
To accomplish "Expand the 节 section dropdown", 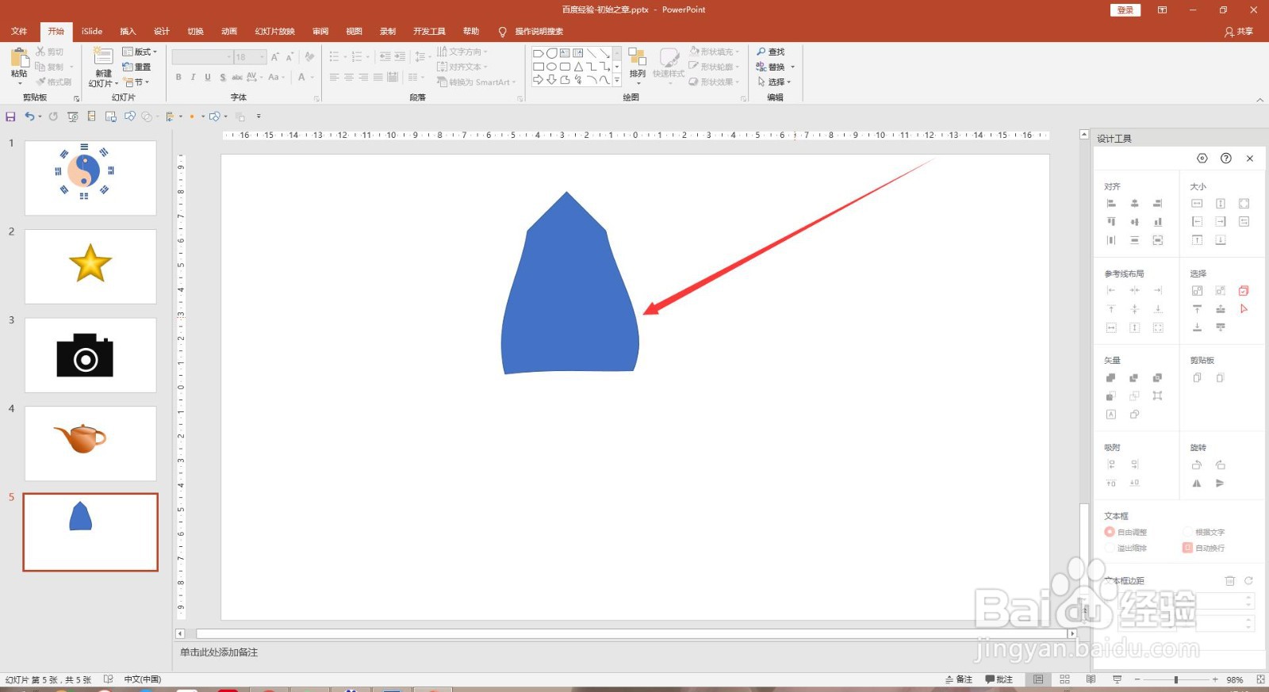I will point(136,82).
